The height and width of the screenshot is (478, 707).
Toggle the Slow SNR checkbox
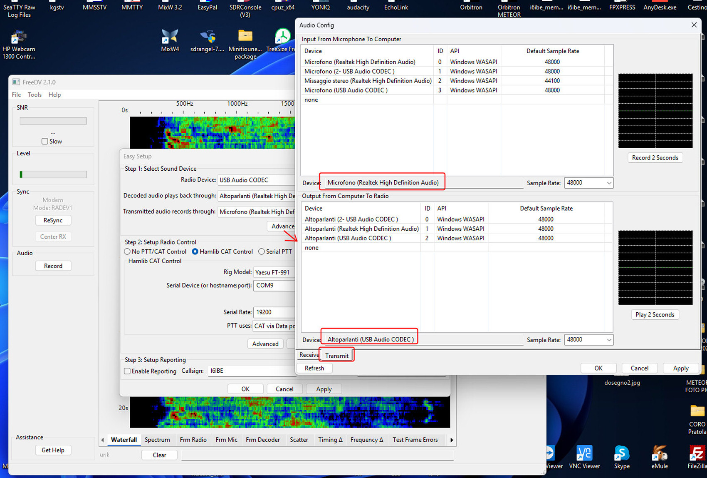coord(45,141)
